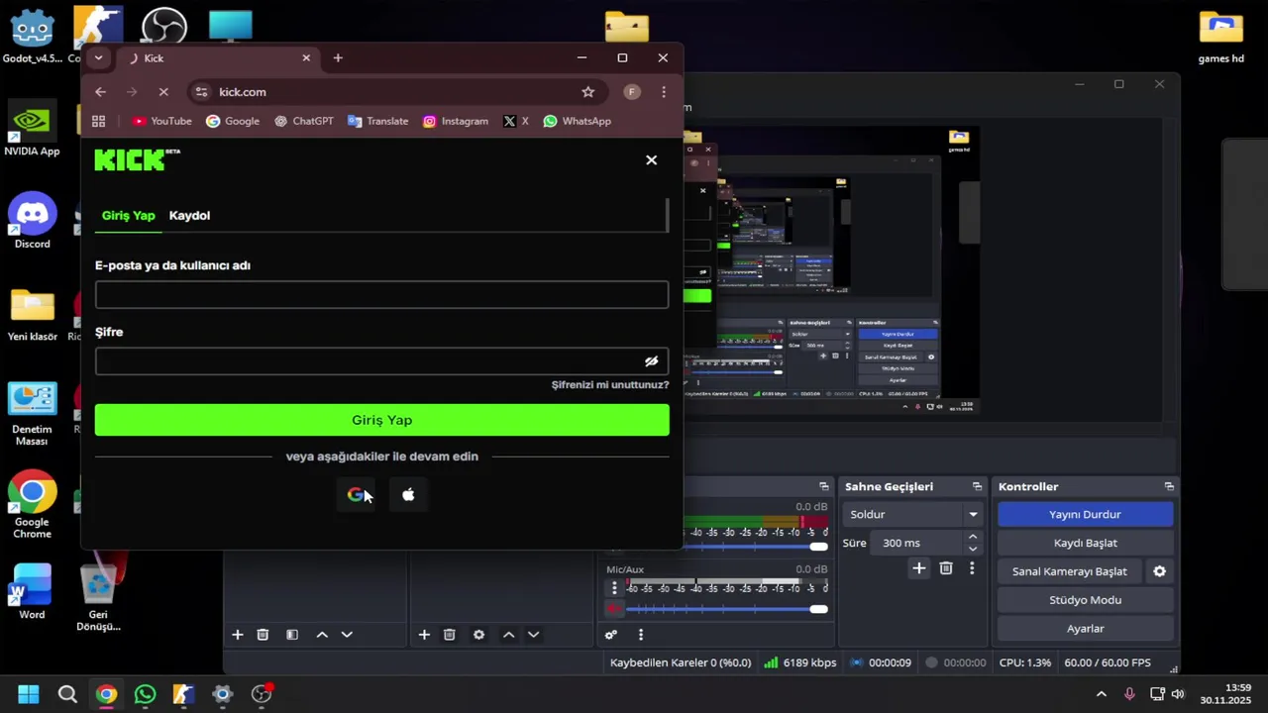Open advanced audio properties gears icon in OBS mixer

(x=611, y=635)
